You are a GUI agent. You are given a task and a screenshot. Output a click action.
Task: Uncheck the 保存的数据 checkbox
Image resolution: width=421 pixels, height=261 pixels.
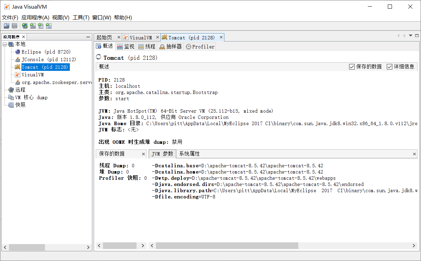pos(352,67)
